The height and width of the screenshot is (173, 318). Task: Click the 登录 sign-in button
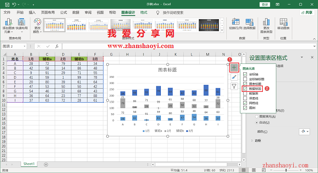tap(265, 5)
